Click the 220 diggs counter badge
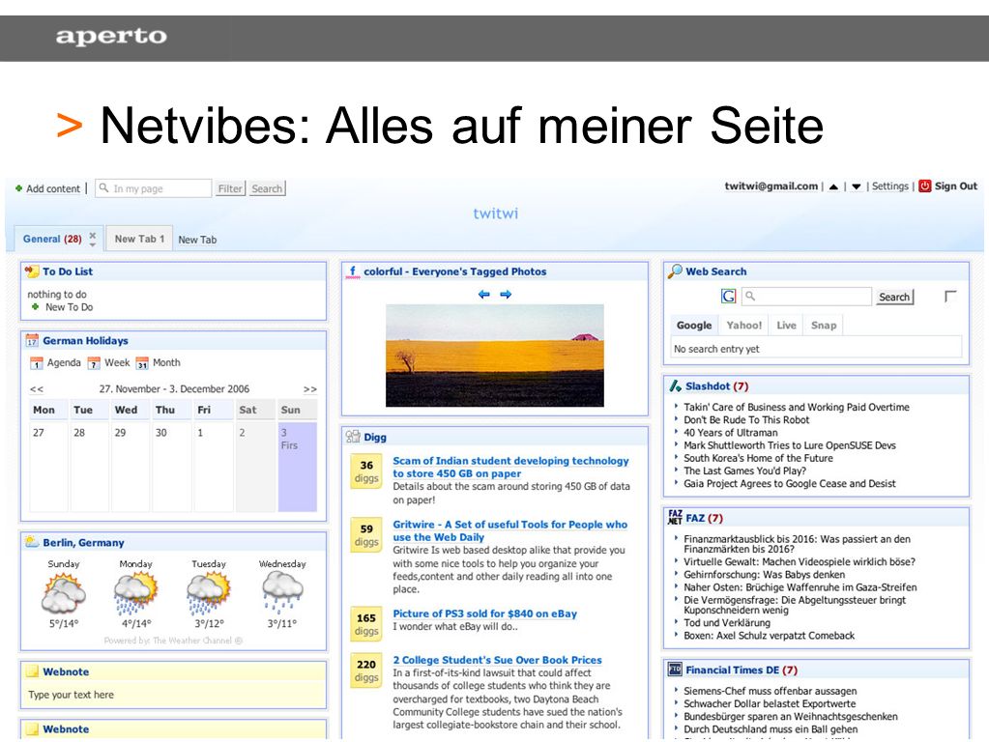 pyautogui.click(x=366, y=671)
